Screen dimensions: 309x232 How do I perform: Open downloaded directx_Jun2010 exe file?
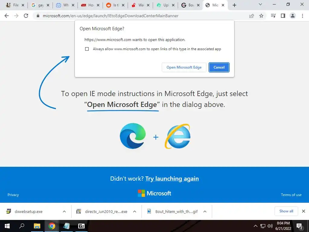click(106, 211)
